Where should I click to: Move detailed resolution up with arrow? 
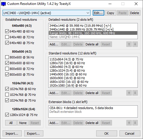click(129, 44)
